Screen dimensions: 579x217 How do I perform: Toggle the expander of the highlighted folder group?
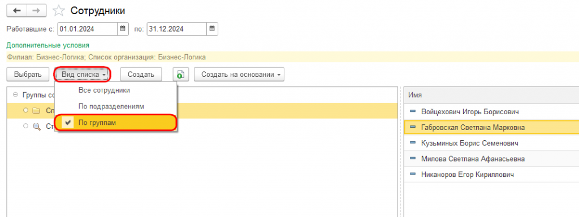[x=25, y=110]
